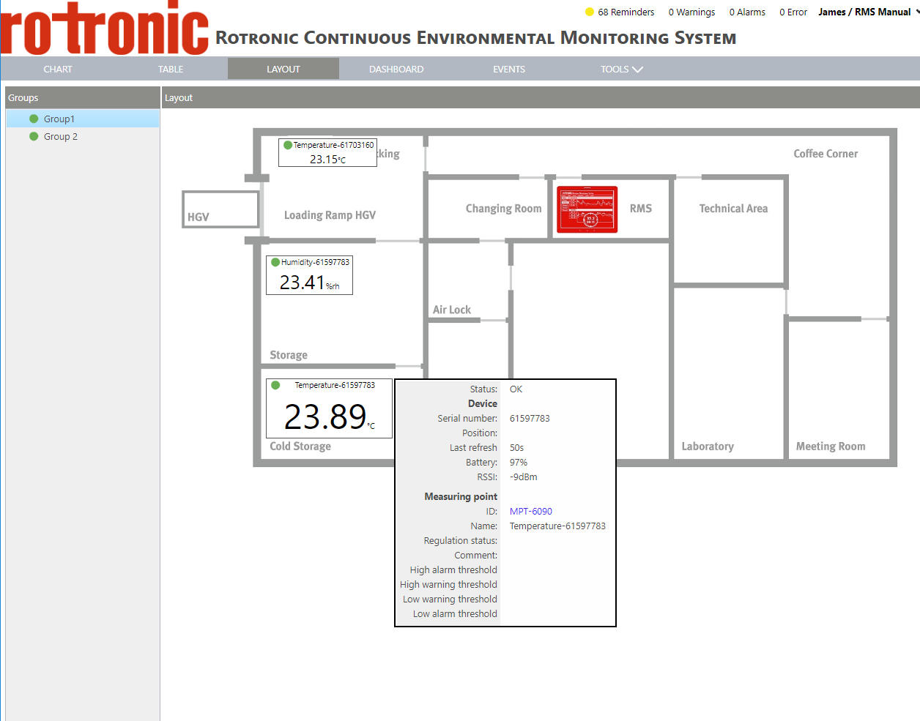Click the Status OK value
920x721 pixels.
[516, 389]
